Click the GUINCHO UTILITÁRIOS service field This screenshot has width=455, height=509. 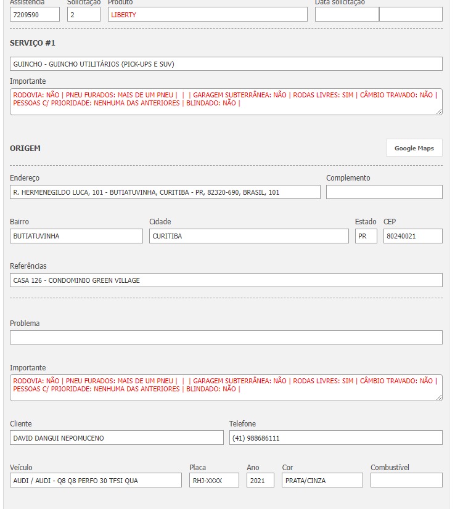pyautogui.click(x=226, y=64)
